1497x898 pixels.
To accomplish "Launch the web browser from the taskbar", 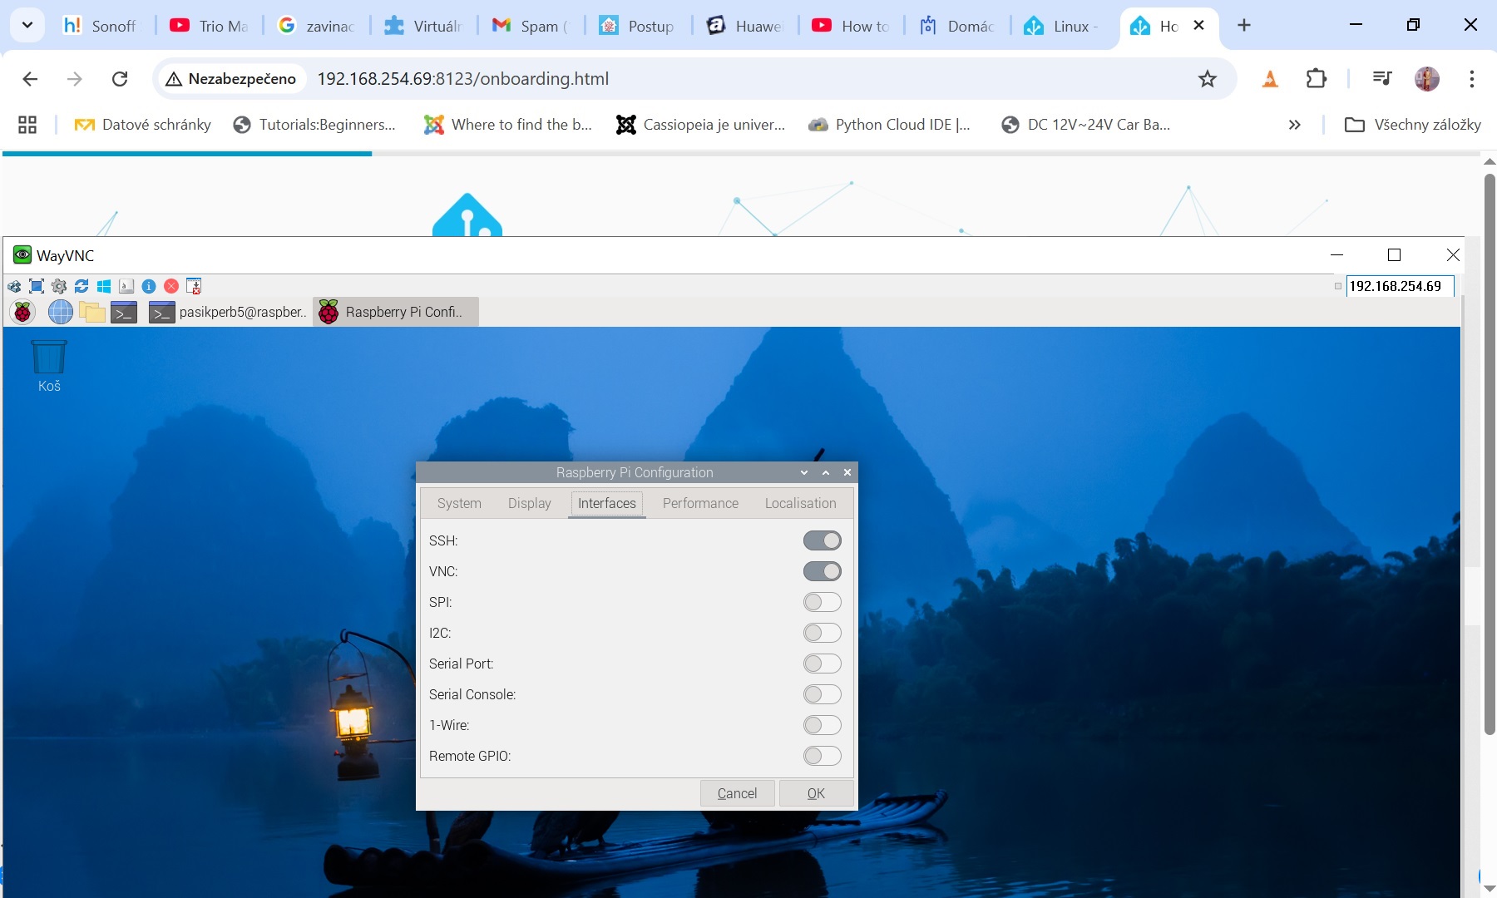I will tap(60, 312).
